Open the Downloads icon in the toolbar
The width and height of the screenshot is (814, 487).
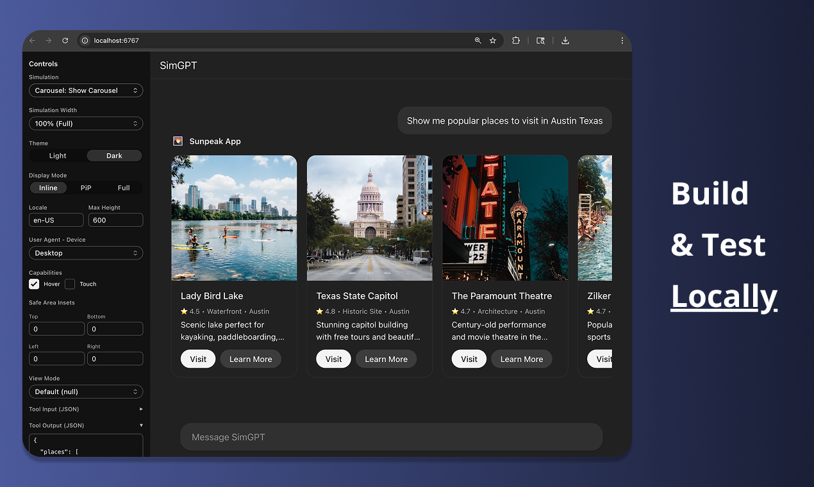[565, 40]
